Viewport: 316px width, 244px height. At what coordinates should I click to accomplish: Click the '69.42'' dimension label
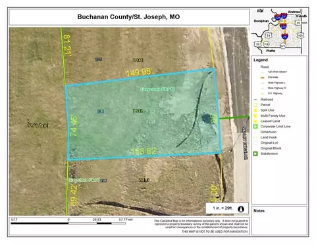point(74,195)
